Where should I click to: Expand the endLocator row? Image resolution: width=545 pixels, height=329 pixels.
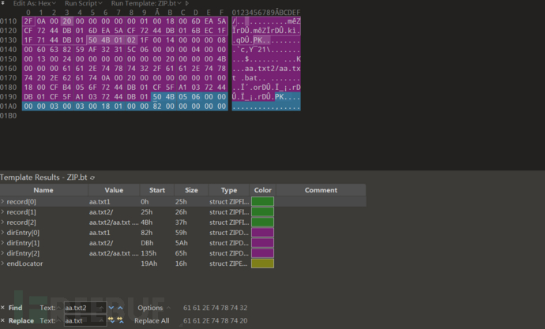3,264
